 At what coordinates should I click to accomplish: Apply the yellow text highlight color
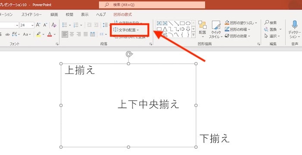[38, 34]
